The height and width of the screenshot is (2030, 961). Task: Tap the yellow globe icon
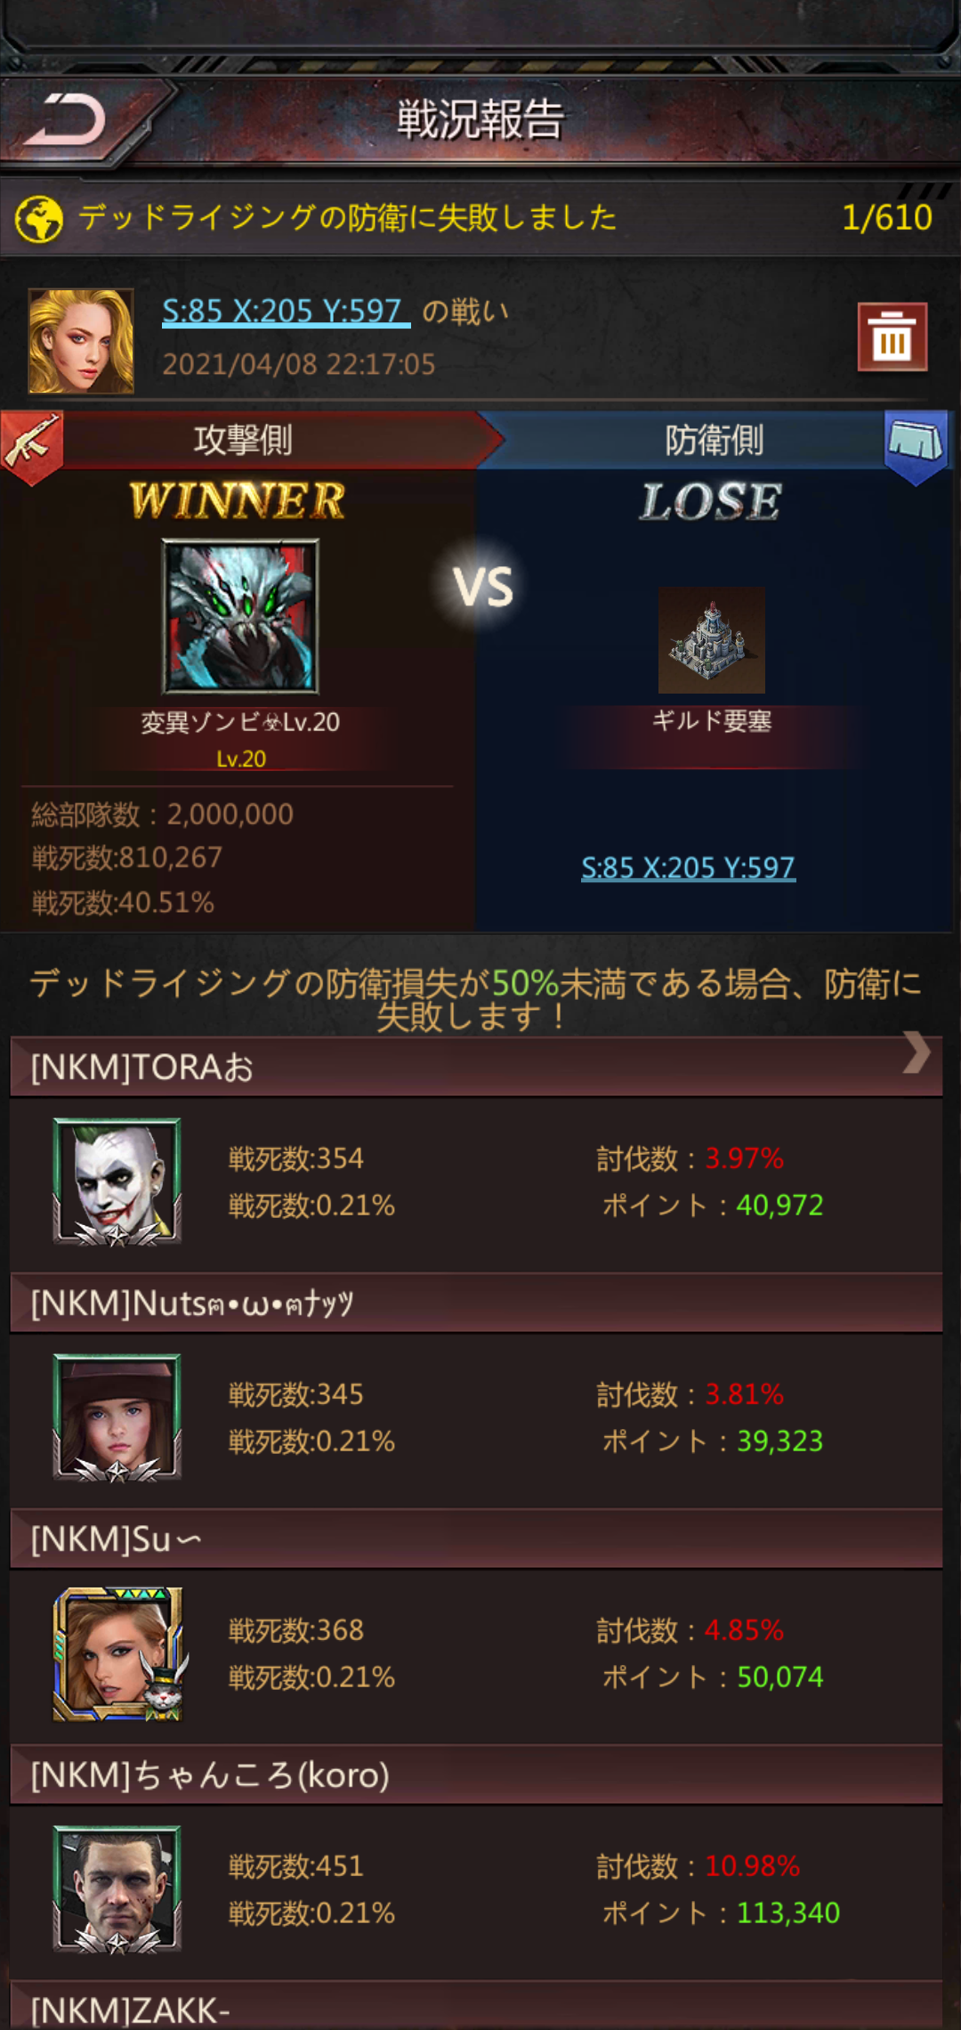[38, 219]
